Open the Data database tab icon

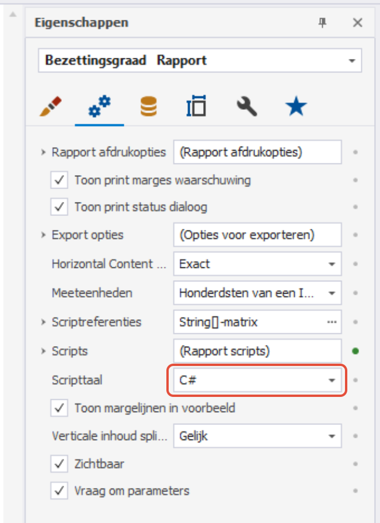coord(148,106)
